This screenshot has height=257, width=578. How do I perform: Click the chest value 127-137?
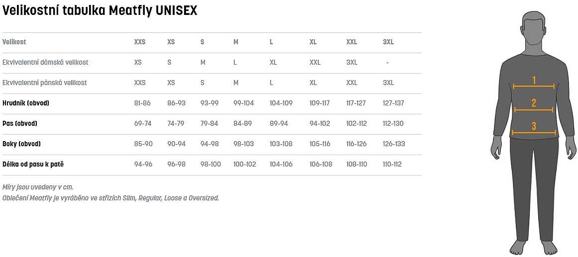coord(393,103)
